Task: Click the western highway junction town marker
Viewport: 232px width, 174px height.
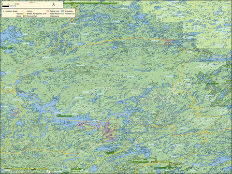Action: pos(16,91)
